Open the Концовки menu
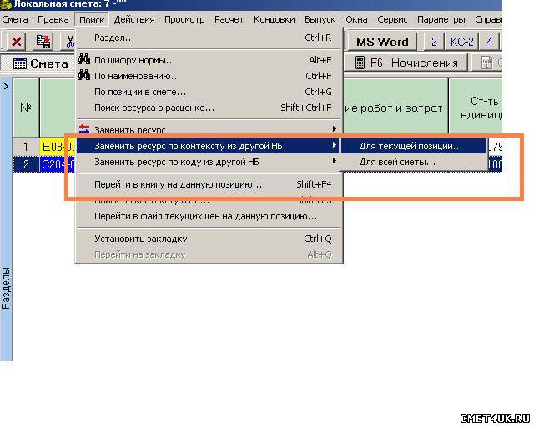The image size is (534, 427). [275, 20]
